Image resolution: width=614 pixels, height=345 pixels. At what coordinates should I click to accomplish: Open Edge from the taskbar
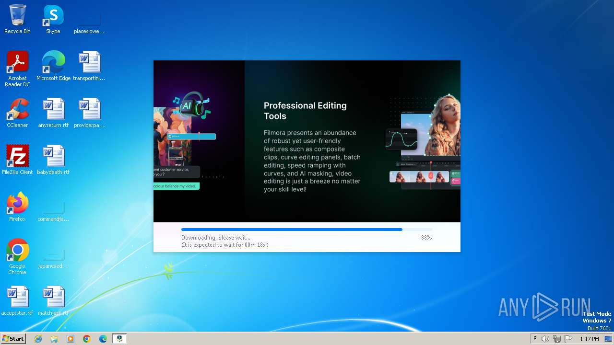tap(103, 339)
